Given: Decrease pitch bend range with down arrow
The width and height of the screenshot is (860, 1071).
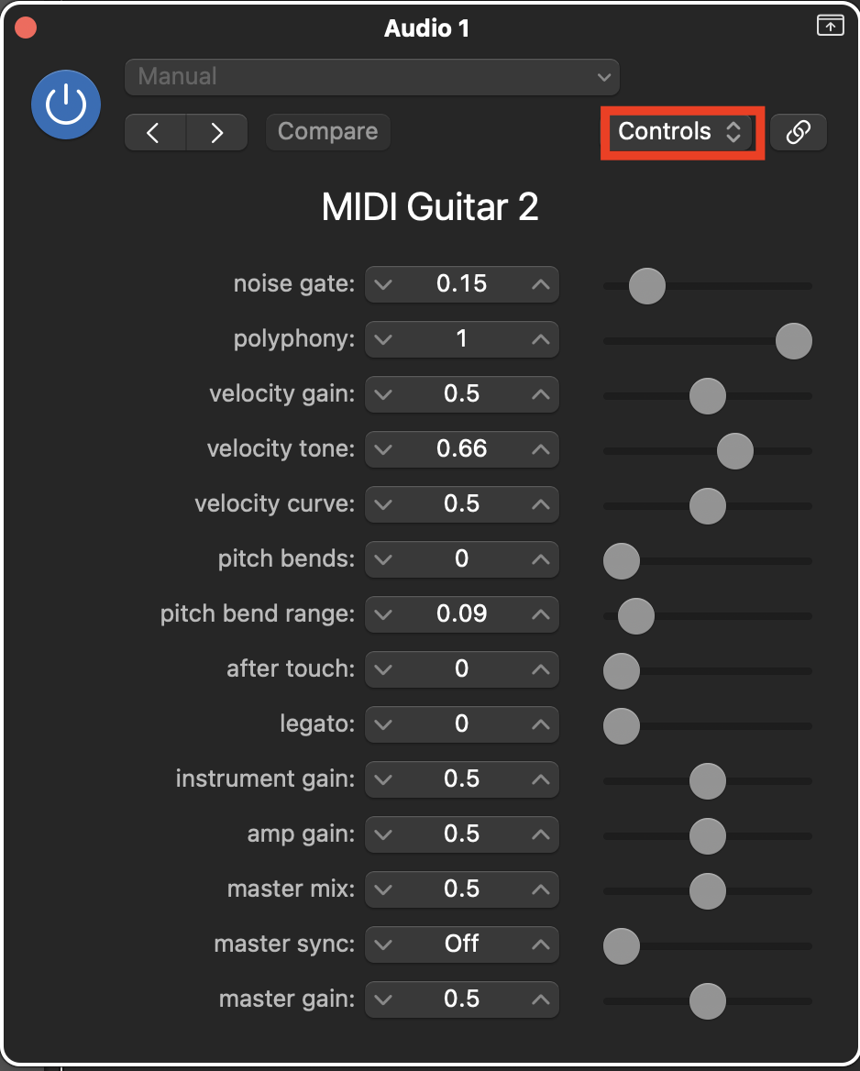Looking at the screenshot, I should tap(383, 614).
